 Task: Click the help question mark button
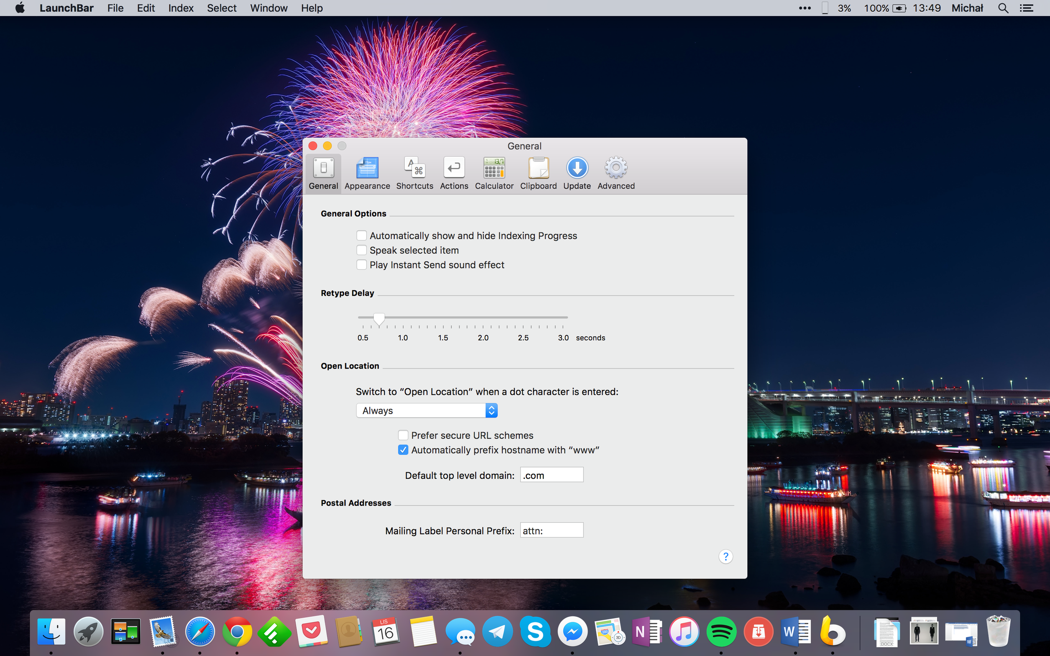click(726, 556)
